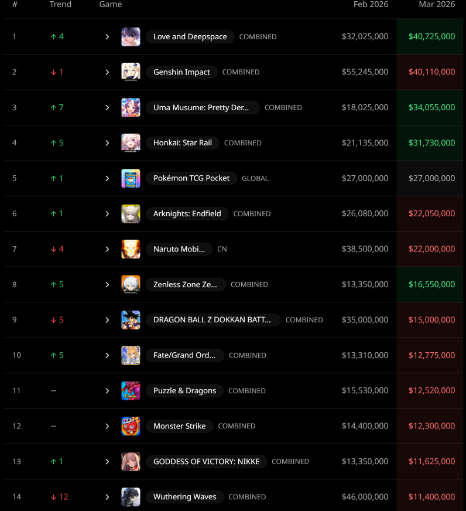
Task: Sort by the Mar 2026 column header
Action: [x=437, y=4]
